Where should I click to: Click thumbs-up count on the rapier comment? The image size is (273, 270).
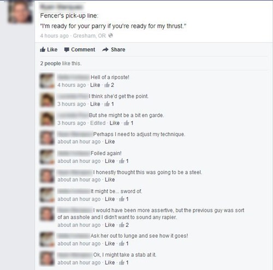pyautogui.click(x=124, y=225)
